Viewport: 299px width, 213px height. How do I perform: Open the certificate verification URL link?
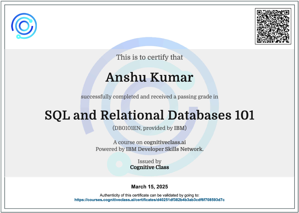tap(149, 200)
